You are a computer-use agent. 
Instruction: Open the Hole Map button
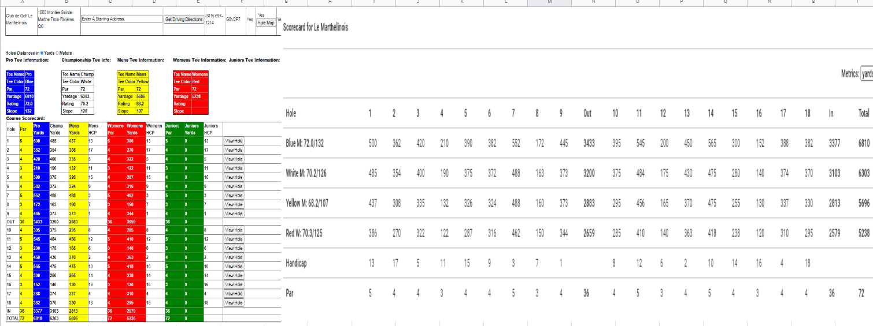click(x=265, y=23)
